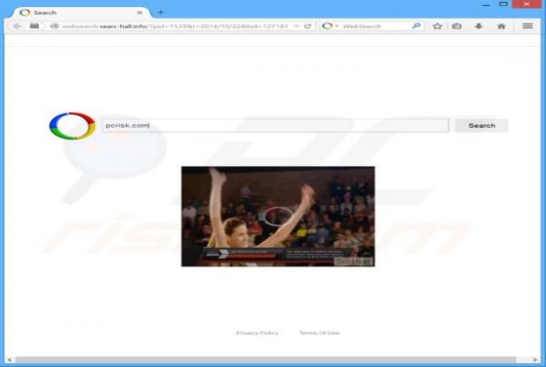Open the address bar history dropdown arrow

coord(296,26)
